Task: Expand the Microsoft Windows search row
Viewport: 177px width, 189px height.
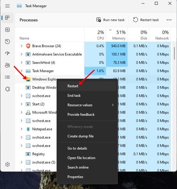Action: click(22, 112)
